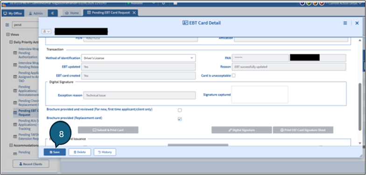This screenshot has width=366, height=175.
Task: Check Brochure provided and reviewed checkbox
Action: pos(180,110)
